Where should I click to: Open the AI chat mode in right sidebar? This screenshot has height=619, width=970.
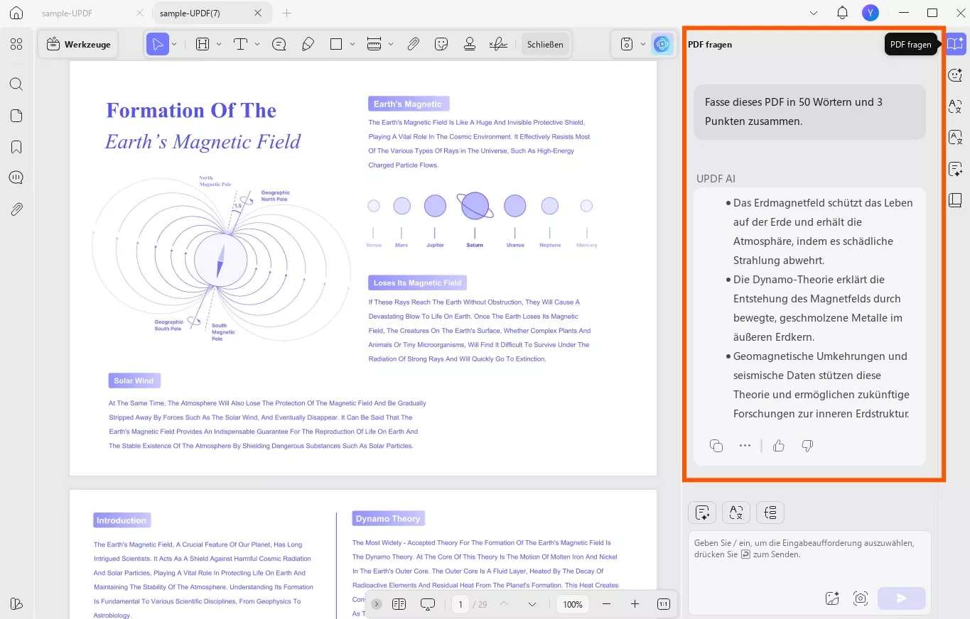pyautogui.click(x=956, y=75)
